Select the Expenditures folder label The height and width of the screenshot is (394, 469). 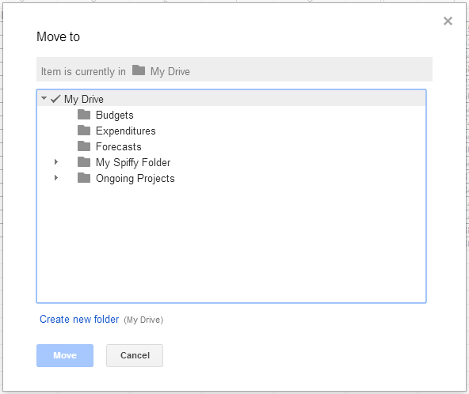(126, 131)
